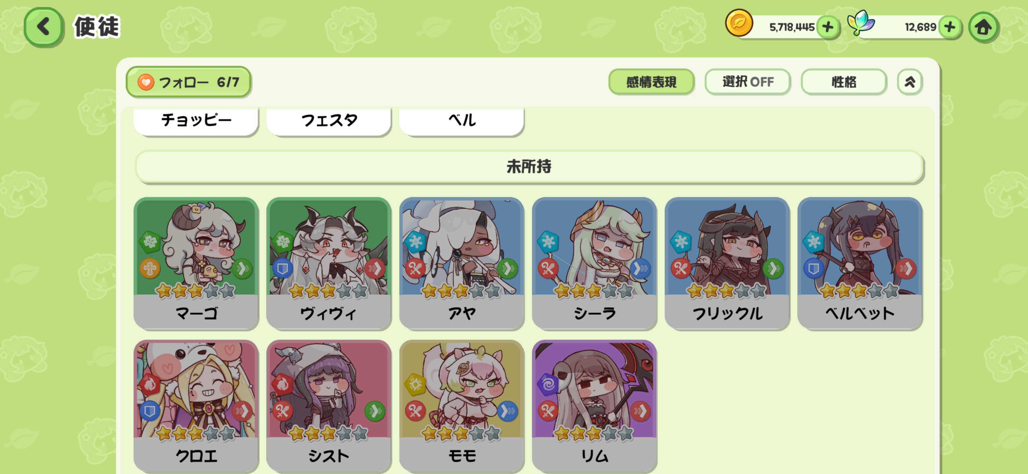Open the ベル character entry
The width and height of the screenshot is (1028, 474).
(x=462, y=120)
